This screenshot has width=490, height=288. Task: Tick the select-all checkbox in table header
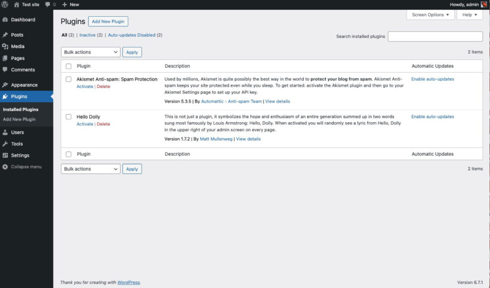pyautogui.click(x=68, y=66)
